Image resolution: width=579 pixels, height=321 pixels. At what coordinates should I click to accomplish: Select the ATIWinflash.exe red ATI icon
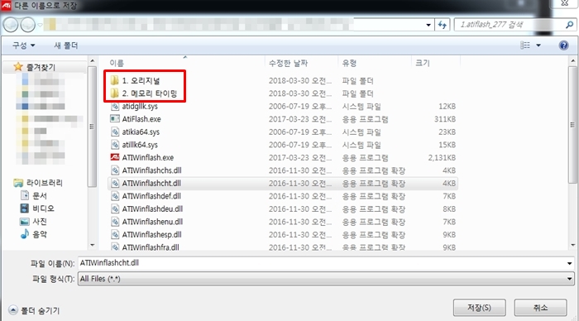click(115, 157)
